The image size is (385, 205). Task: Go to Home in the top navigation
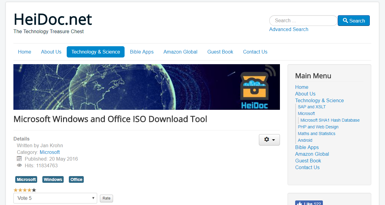25,52
